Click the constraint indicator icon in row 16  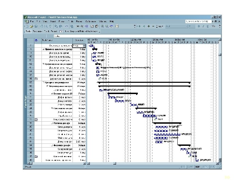click(x=36, y=79)
